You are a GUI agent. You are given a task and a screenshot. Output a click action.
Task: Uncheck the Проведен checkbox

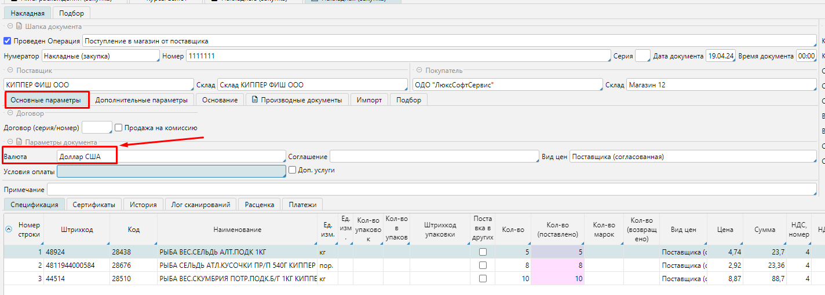[x=8, y=41]
